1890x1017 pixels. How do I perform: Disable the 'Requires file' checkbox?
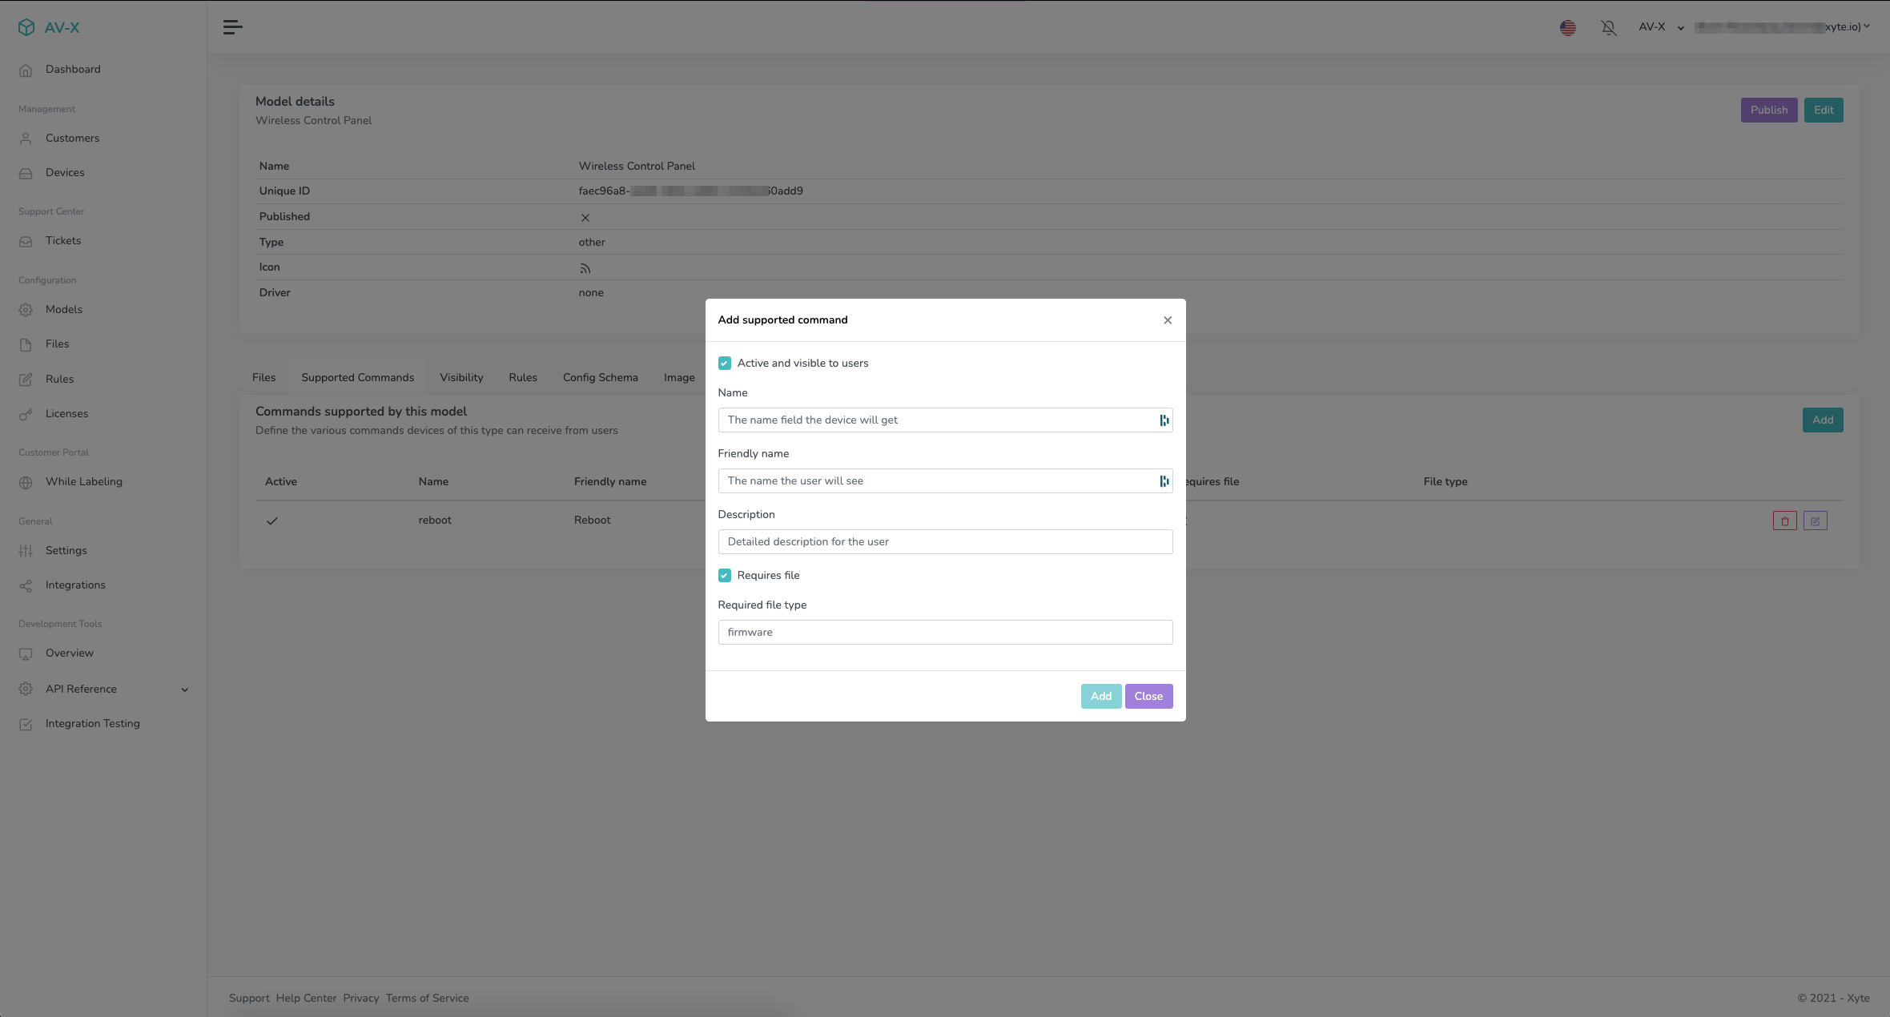coord(722,575)
